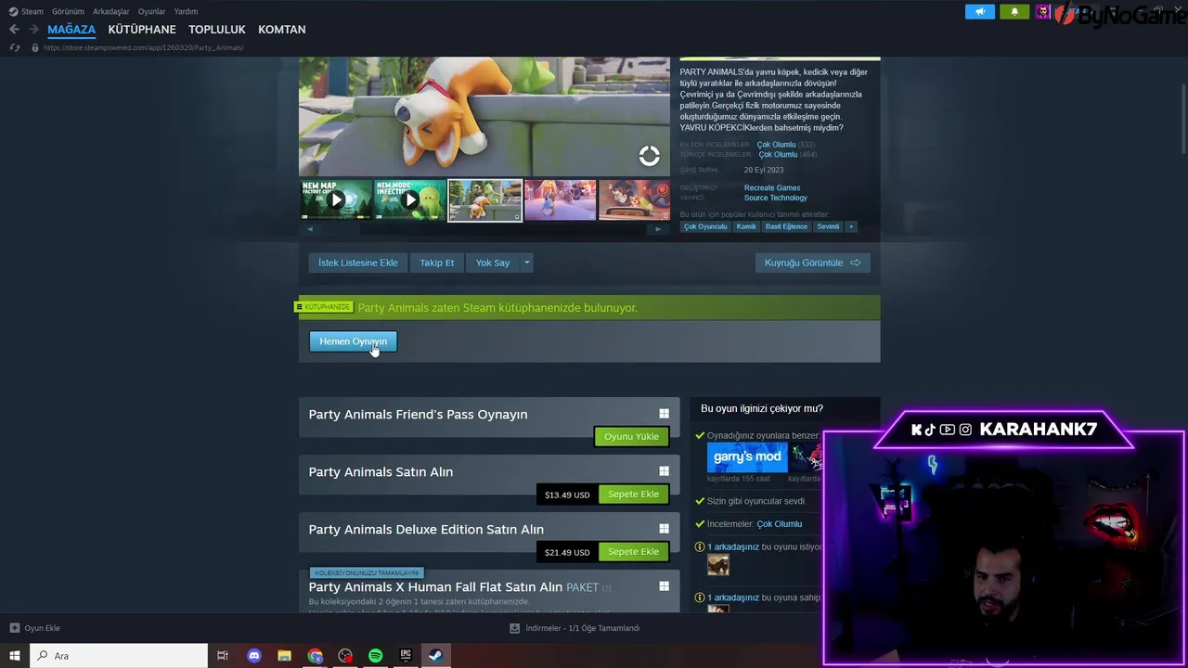Image resolution: width=1188 pixels, height=668 pixels.
Task: Open arkadaşınız link for friend who wants game
Action: point(733,547)
